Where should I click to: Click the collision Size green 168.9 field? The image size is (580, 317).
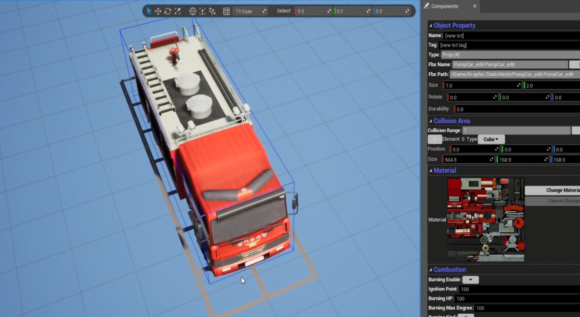523,160
